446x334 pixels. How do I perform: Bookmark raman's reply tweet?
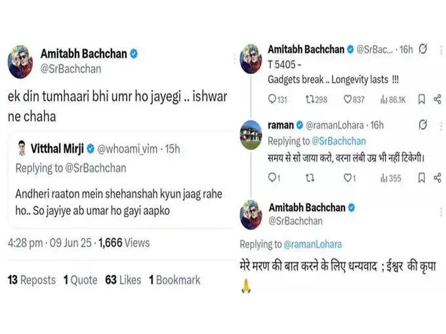click(x=422, y=177)
